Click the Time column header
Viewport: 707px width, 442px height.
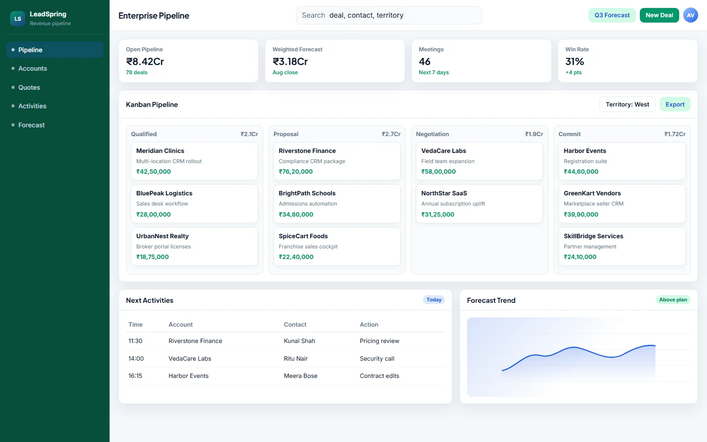coord(136,324)
